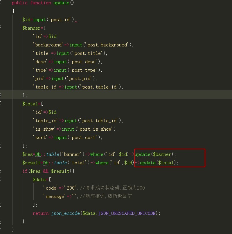Click the 'pid' array key
This screenshot has width=232, height=234.
click(x=39, y=78)
